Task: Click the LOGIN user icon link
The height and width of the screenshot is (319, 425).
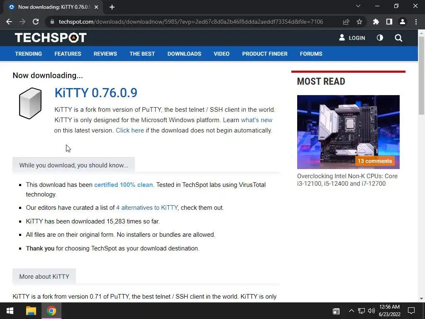Action: coord(352,38)
